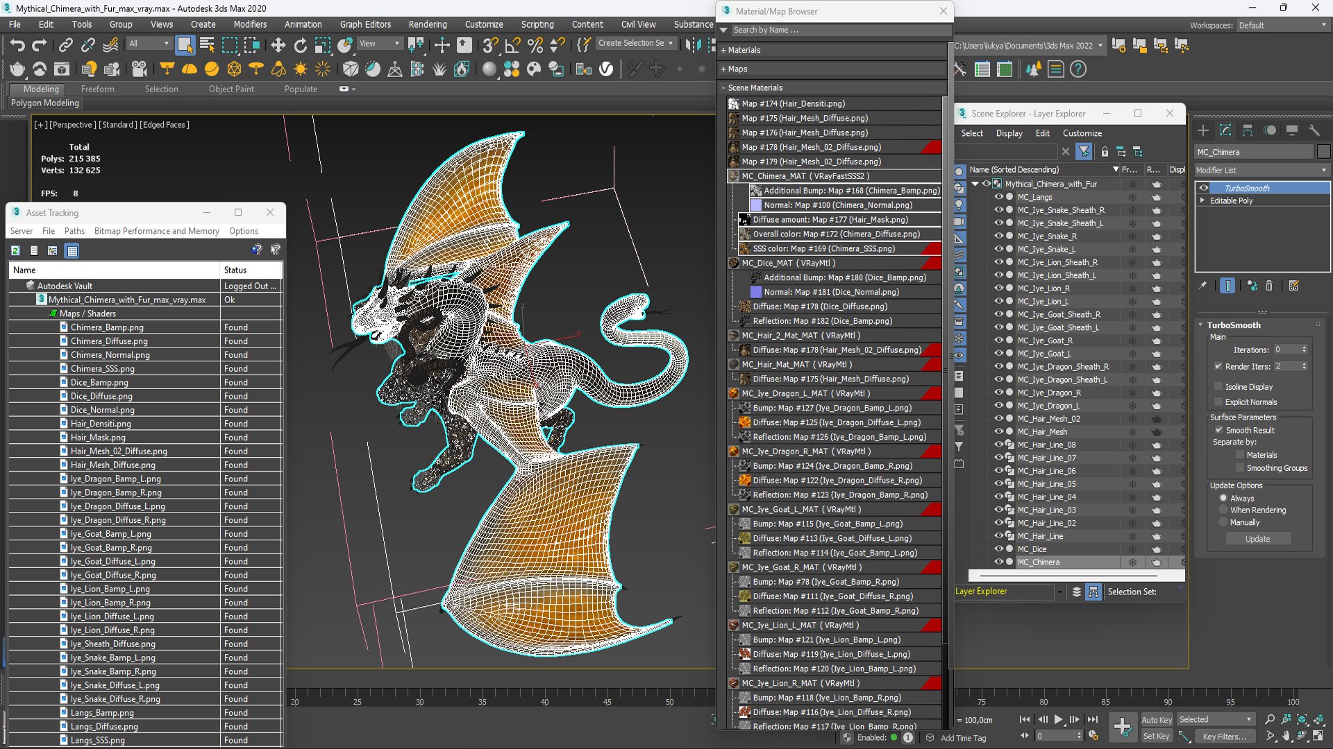The width and height of the screenshot is (1333, 749).
Task: Expand the Editable Poly modifier
Action: tap(1202, 200)
